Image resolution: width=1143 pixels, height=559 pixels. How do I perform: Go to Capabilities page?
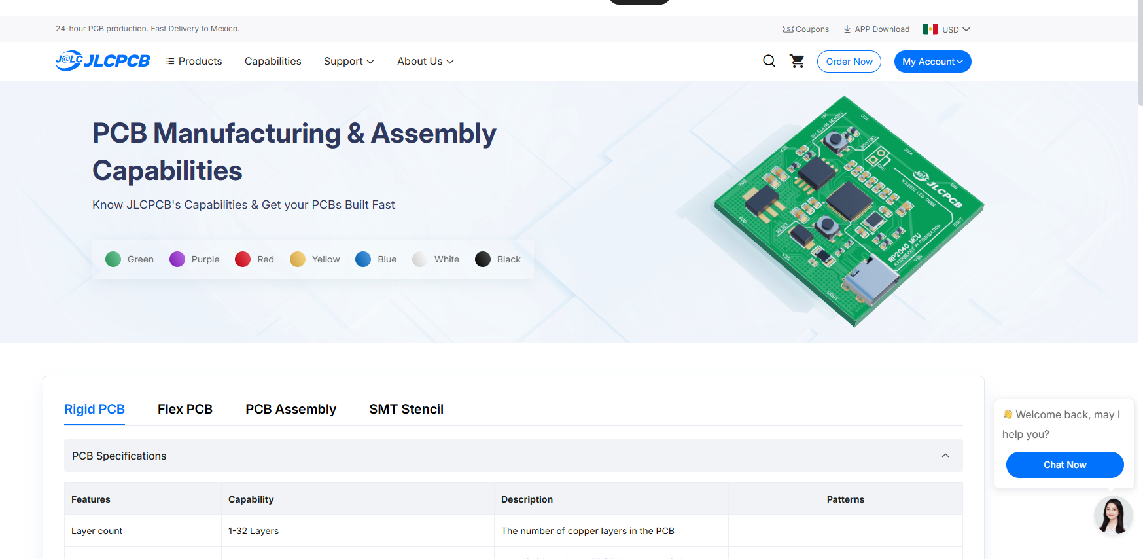point(273,61)
